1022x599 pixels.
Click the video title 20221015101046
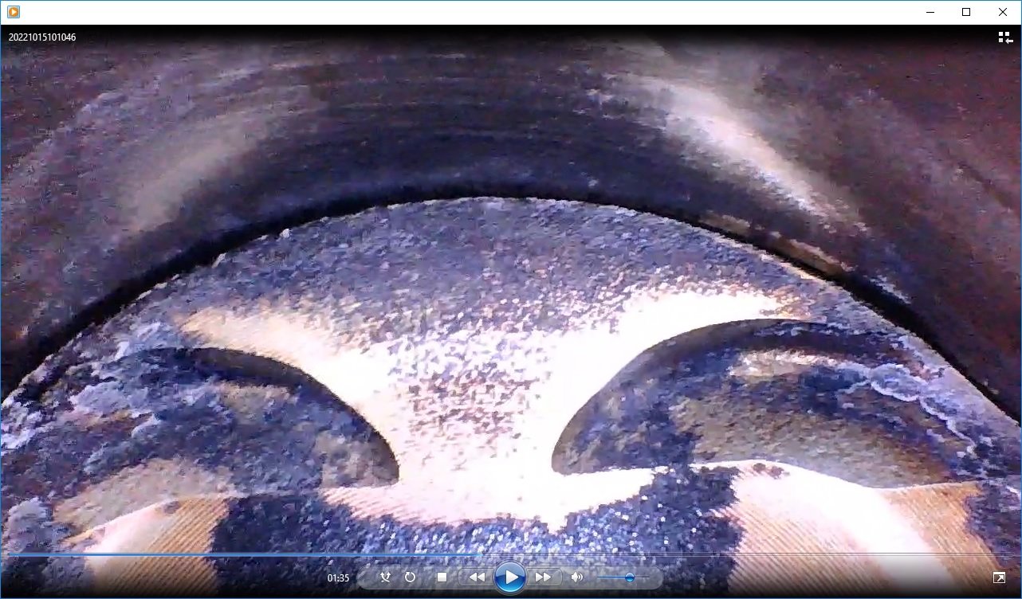tap(42, 37)
